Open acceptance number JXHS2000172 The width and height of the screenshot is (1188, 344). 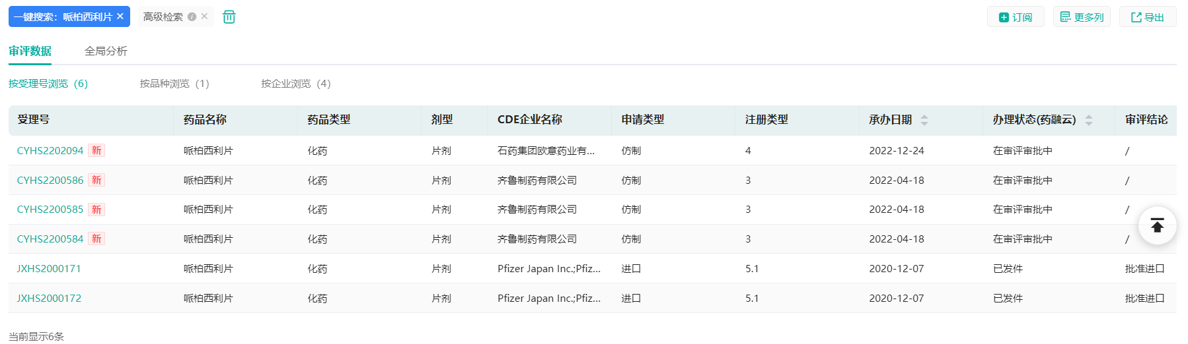[x=49, y=299]
